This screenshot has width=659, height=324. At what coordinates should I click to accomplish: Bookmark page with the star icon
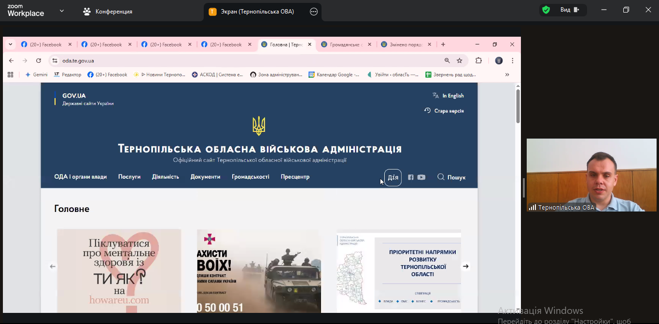(460, 61)
